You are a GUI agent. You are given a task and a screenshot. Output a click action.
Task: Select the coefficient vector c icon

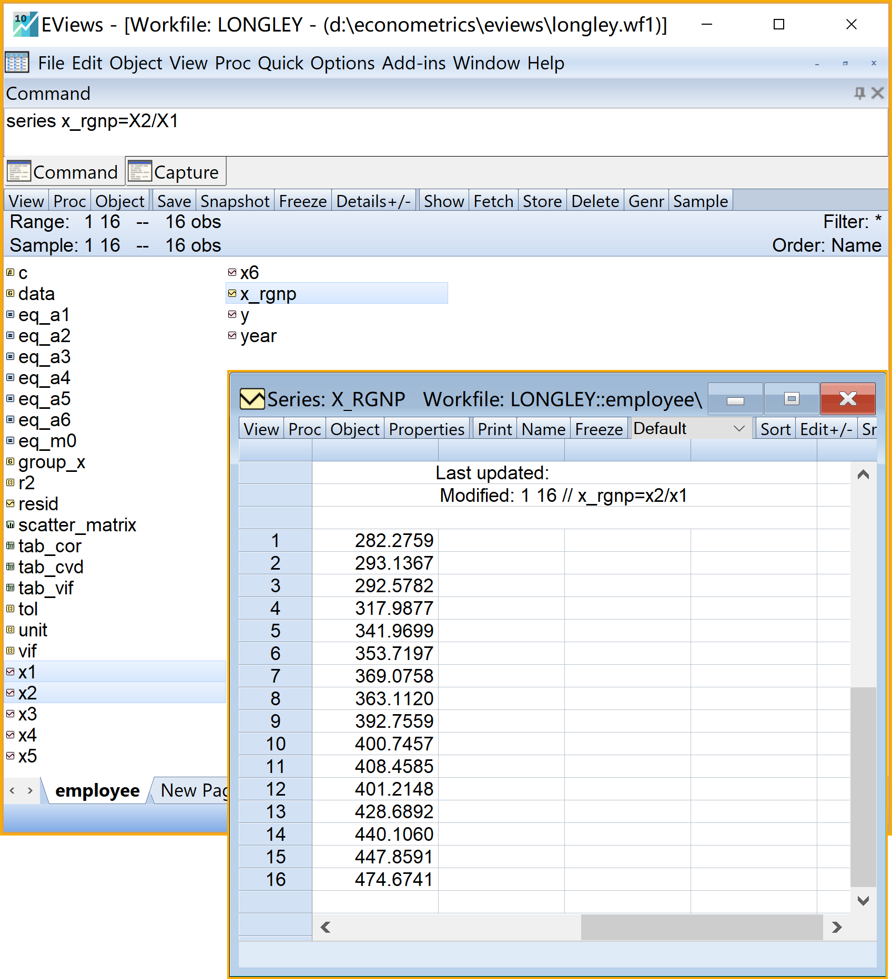click(10, 273)
